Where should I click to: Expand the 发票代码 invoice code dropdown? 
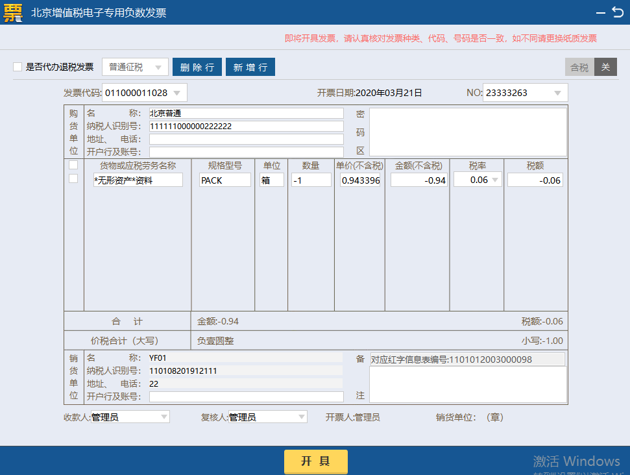176,92
